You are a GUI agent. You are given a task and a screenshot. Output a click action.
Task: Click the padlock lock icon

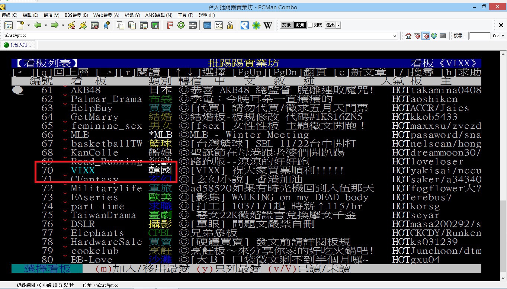click(x=230, y=25)
